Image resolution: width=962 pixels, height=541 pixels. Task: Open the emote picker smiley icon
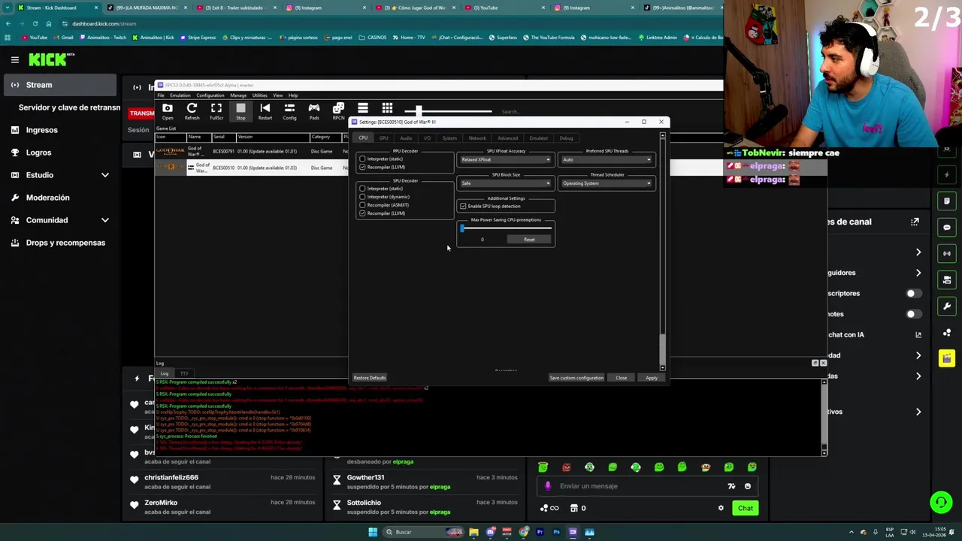coord(747,486)
